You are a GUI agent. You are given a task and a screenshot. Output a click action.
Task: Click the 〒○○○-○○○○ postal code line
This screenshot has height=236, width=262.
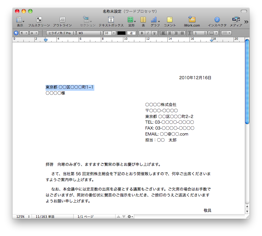click(161, 110)
